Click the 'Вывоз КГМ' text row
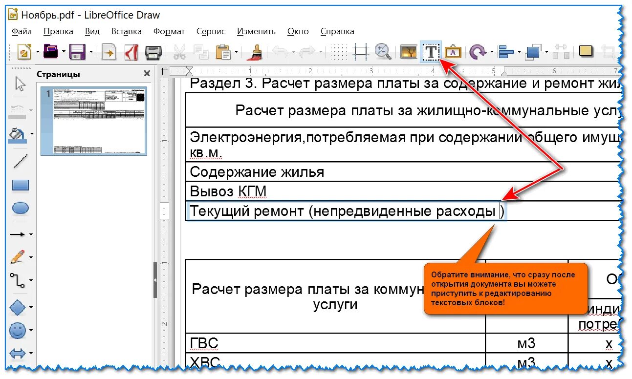 [x=228, y=191]
